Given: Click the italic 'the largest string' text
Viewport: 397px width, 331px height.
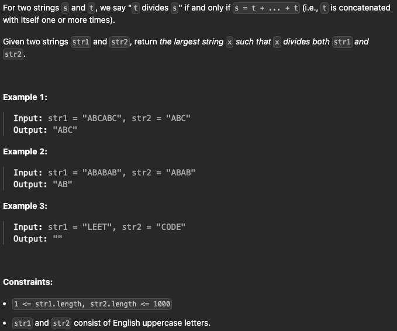Looking at the screenshot, I should (192, 42).
